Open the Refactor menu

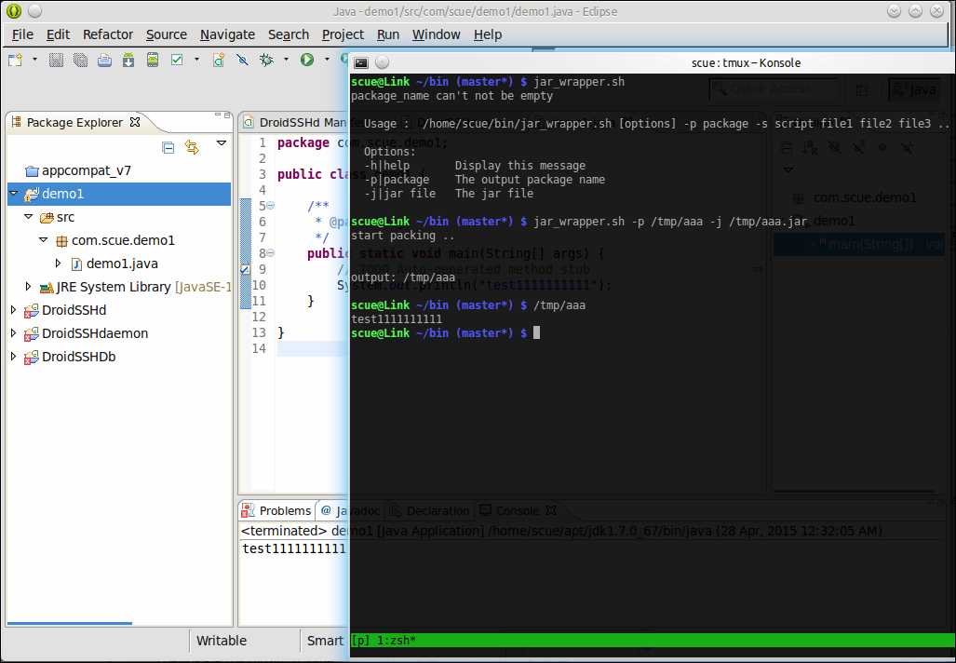[108, 34]
